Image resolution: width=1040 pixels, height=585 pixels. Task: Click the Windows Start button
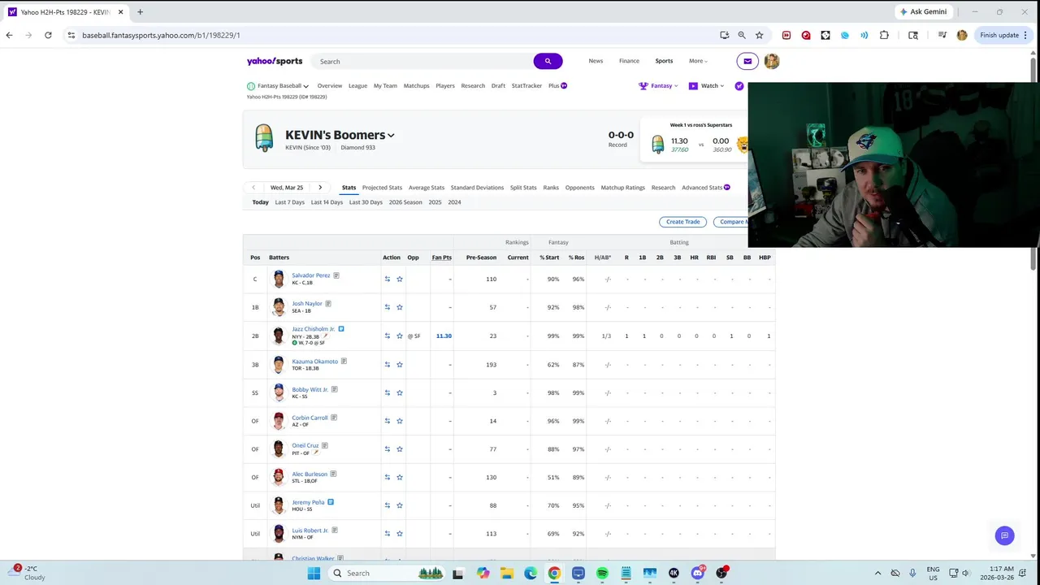click(x=314, y=573)
